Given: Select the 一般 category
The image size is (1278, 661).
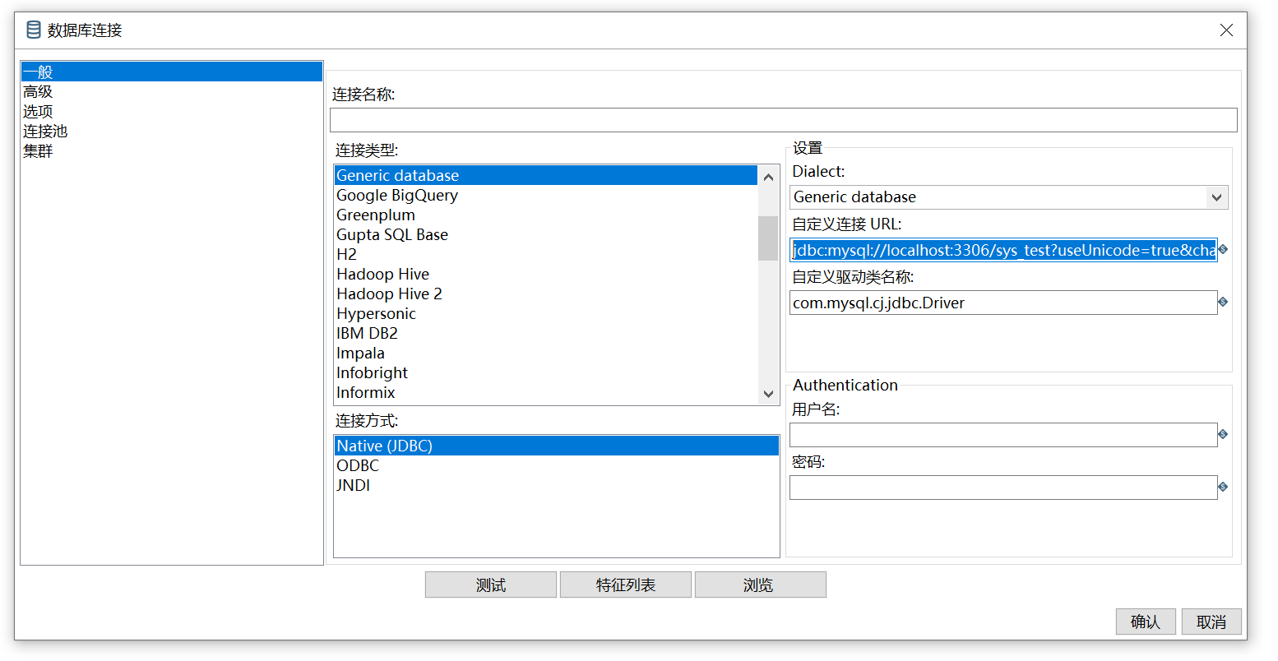Looking at the screenshot, I should point(172,72).
